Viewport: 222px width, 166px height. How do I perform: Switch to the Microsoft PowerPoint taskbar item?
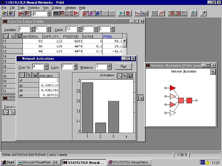click(x=39, y=163)
